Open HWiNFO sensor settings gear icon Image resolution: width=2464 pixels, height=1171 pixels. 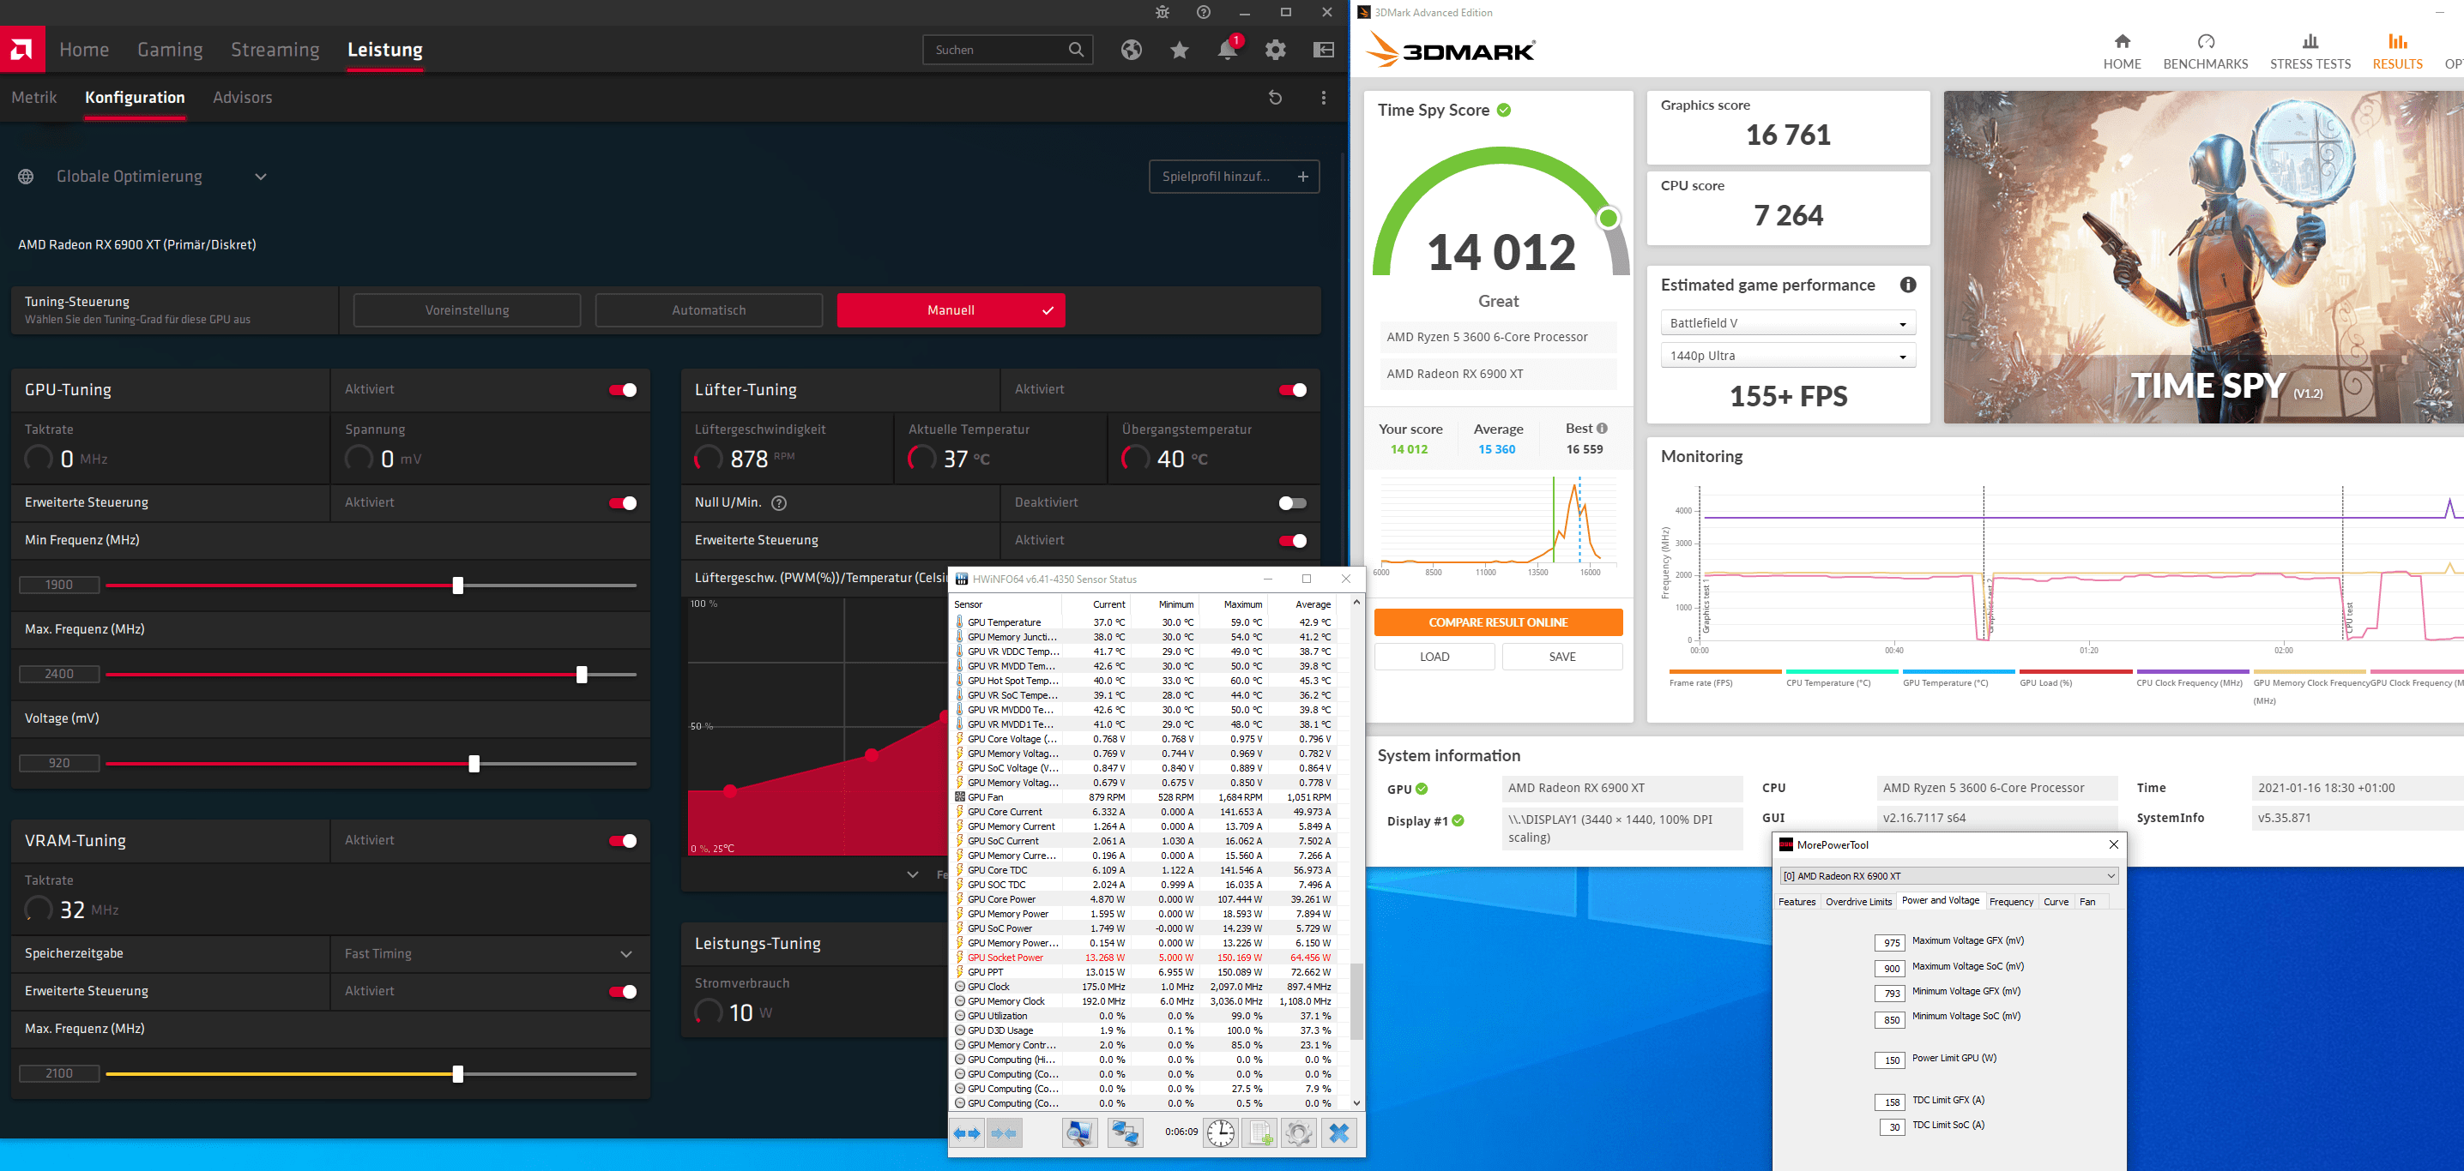tap(1299, 1134)
